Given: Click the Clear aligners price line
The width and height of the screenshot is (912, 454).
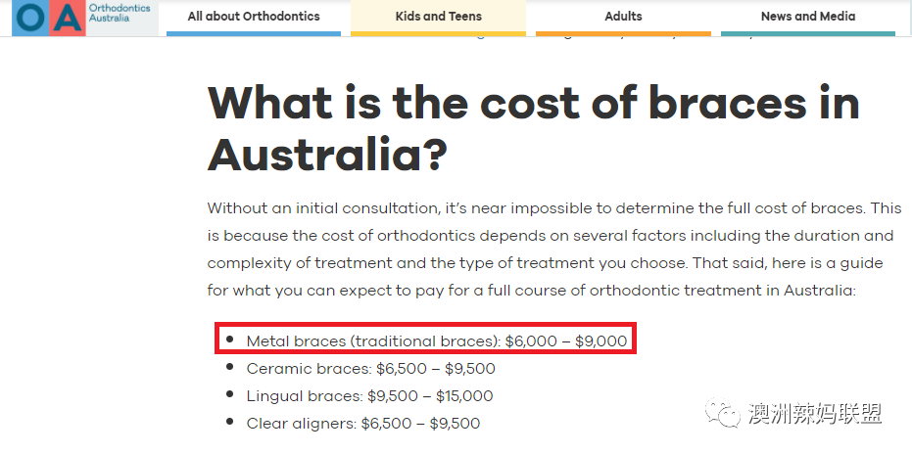Looking at the screenshot, I should point(362,424).
